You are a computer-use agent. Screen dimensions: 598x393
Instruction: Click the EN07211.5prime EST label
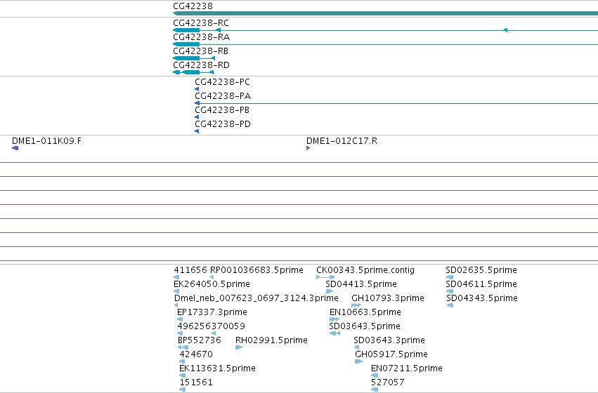[x=407, y=368]
